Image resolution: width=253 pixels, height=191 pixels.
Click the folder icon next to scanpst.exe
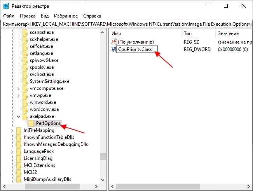[25, 32]
